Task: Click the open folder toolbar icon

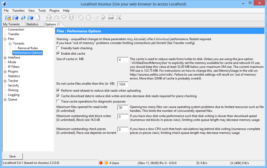Action: 31,18
